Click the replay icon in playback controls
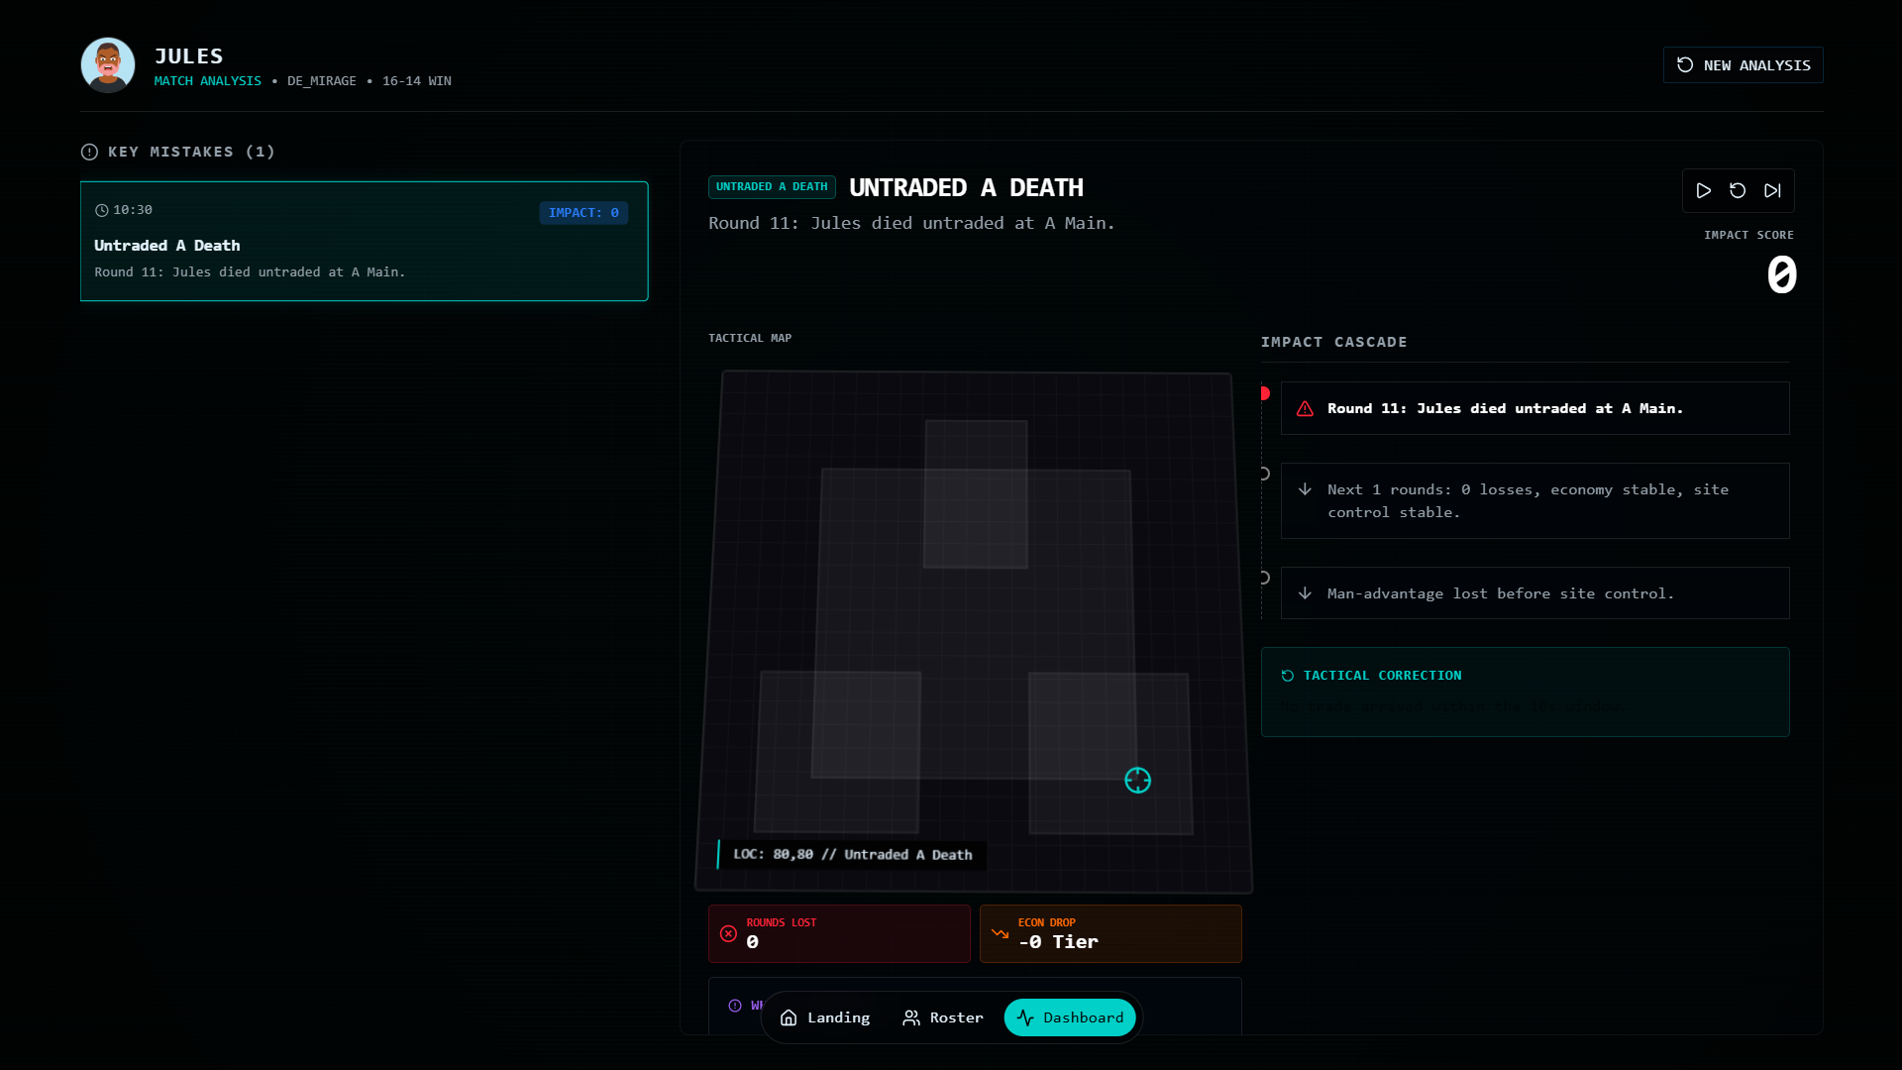Image resolution: width=1902 pixels, height=1070 pixels. [x=1738, y=190]
